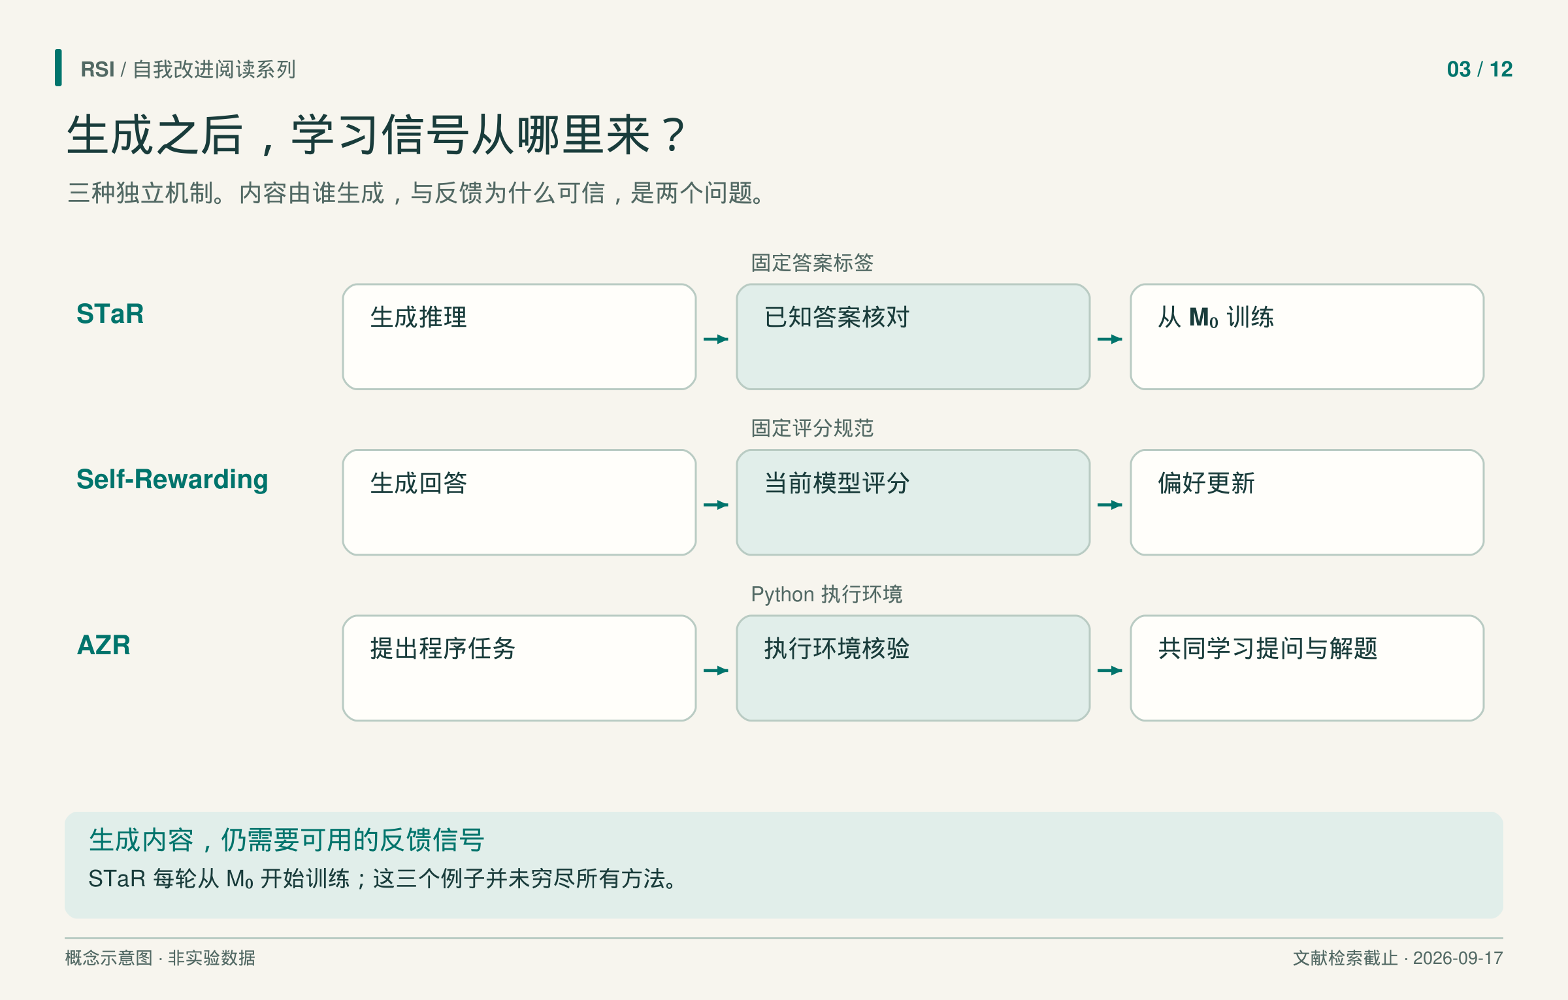Click the page number 03 / 12

[x=1479, y=69]
